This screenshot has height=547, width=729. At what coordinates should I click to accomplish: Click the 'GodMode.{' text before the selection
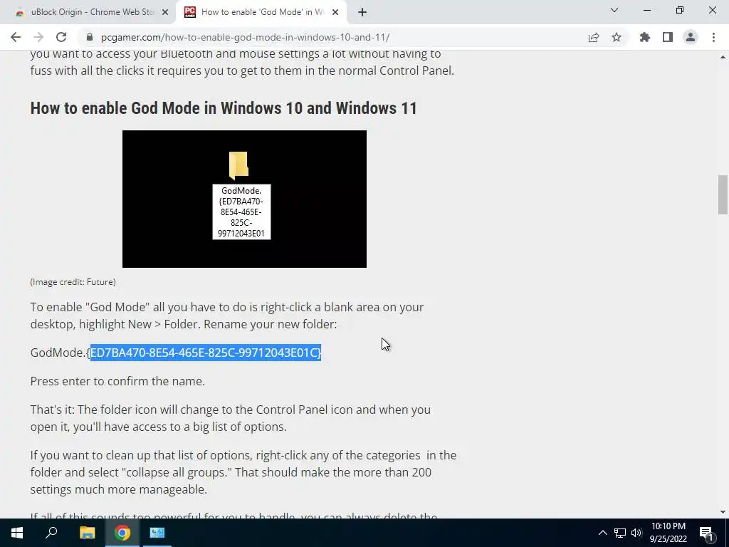(x=60, y=353)
